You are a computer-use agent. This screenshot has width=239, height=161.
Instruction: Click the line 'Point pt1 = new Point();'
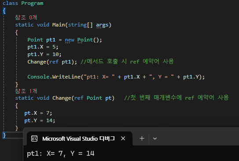(x=65, y=40)
